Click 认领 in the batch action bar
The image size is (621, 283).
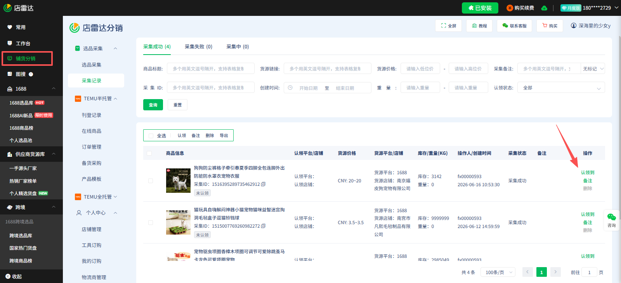tap(182, 135)
